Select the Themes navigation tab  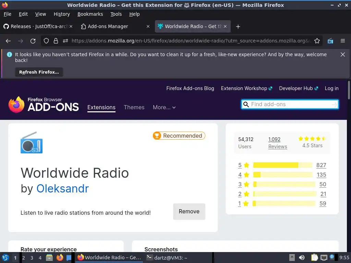point(134,107)
